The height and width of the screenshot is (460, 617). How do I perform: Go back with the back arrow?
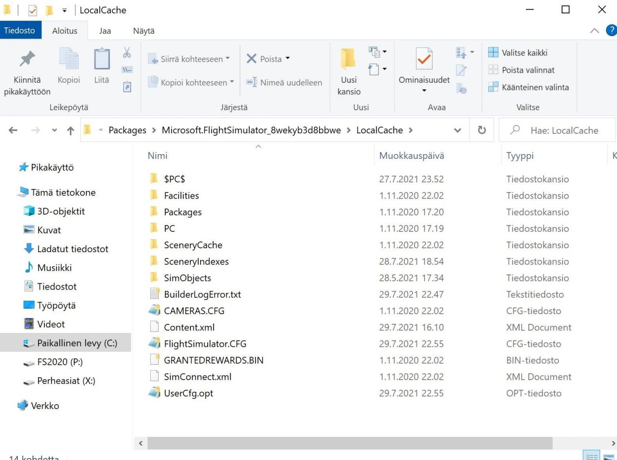tap(13, 130)
